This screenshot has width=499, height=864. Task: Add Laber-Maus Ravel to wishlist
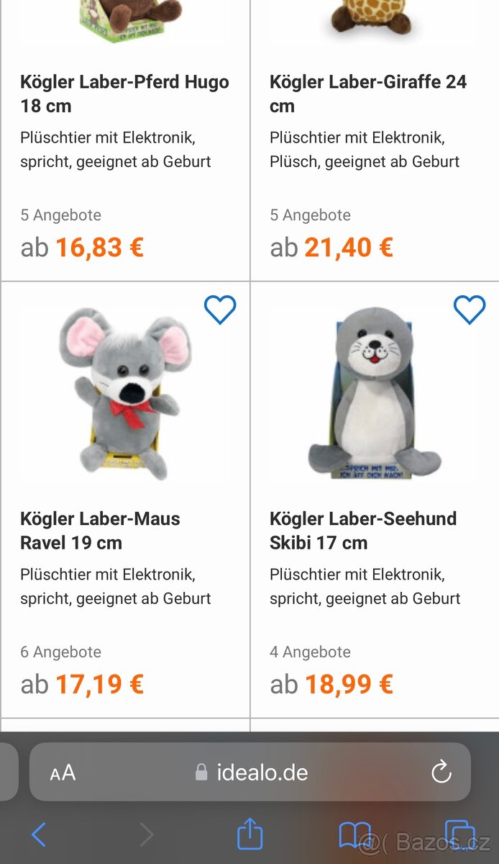coord(220,308)
